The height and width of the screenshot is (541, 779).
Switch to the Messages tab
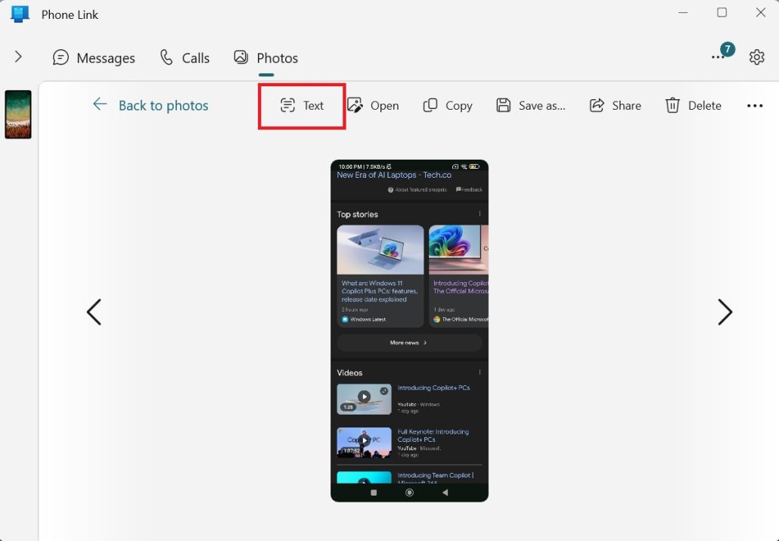pyautogui.click(x=93, y=58)
